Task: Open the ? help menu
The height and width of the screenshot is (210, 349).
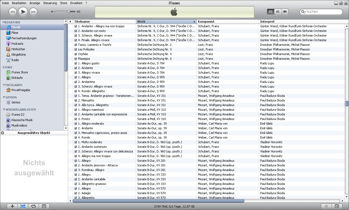Action: (86, 3)
